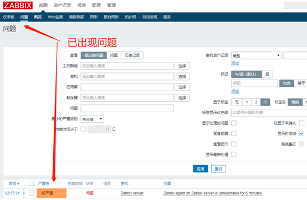Open the 图形 submenu tab
307x200 pixels.
coord(94,17)
